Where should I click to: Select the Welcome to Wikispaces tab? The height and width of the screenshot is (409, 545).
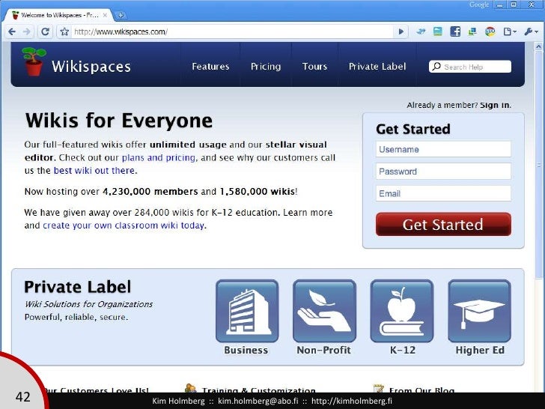(59, 15)
